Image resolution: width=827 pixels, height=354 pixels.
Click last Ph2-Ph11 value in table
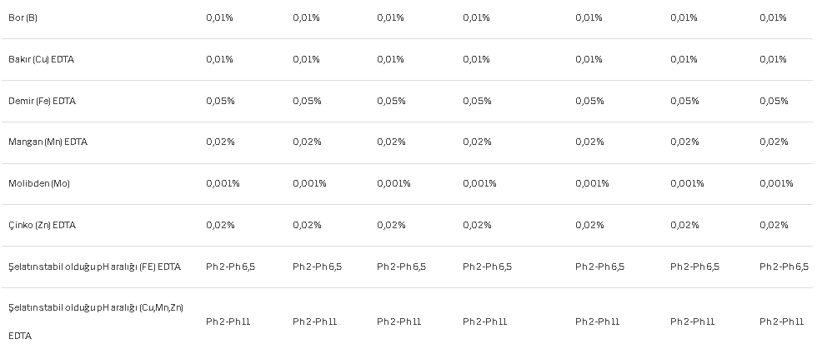pyautogui.click(x=782, y=322)
